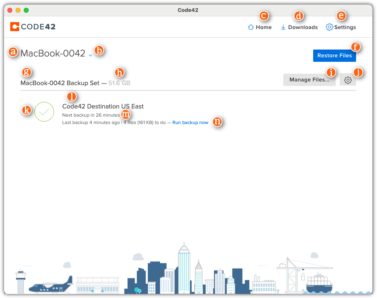Open backup set settings gear icon
Image resolution: width=377 pixels, height=298 pixels.
tap(348, 80)
